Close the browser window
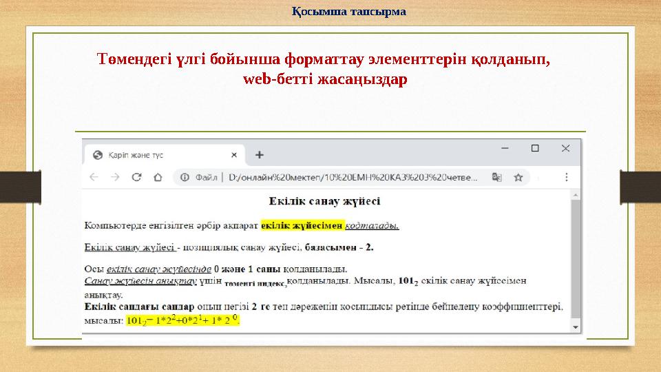Screen dimensions: 661x372 pos(565,149)
